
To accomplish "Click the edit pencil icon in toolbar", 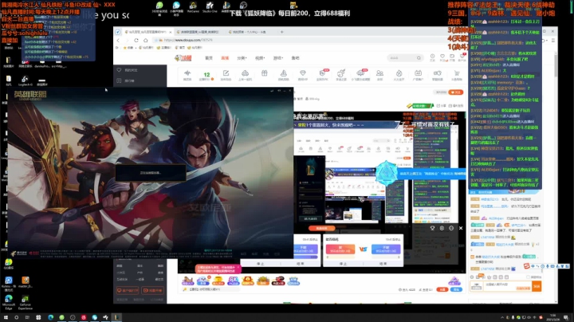I will click(x=226, y=75).
